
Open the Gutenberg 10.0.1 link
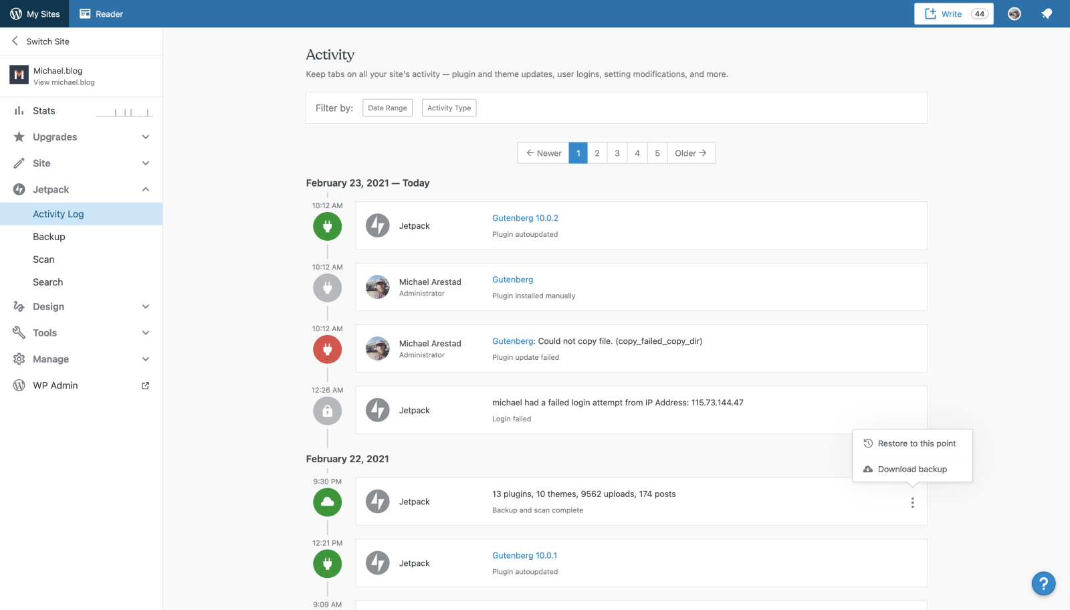click(x=524, y=555)
